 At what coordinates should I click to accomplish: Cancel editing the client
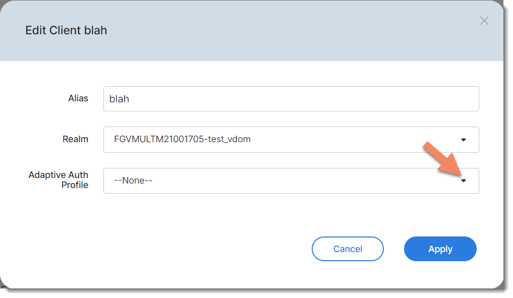tap(348, 249)
